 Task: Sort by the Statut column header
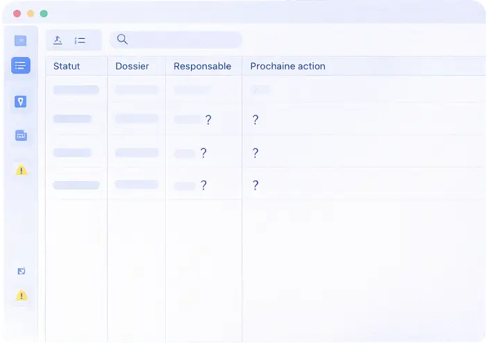67,66
